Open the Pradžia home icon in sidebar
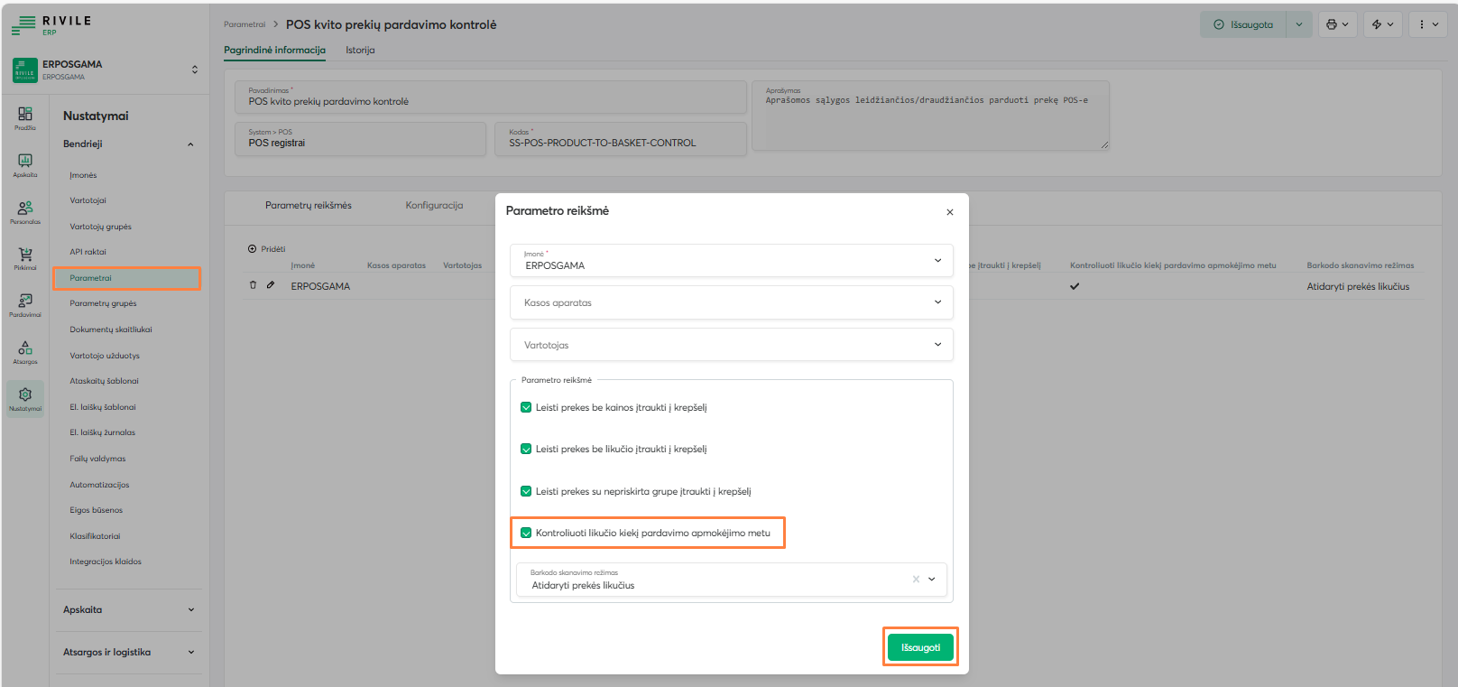Screen dimensions: 1458x687 (25, 116)
